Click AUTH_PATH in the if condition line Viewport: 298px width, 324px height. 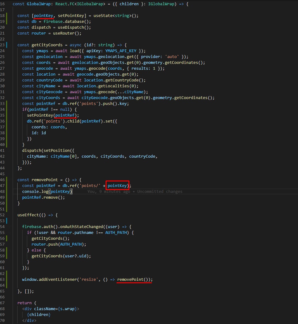(x=116, y=232)
